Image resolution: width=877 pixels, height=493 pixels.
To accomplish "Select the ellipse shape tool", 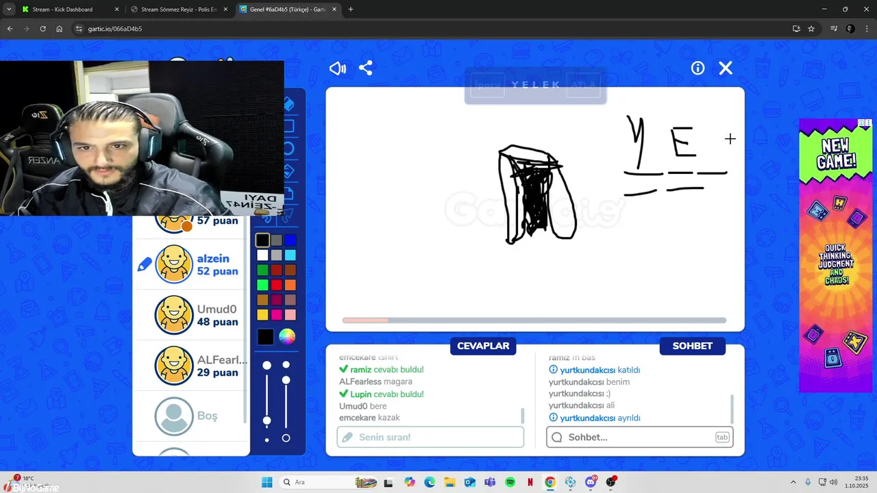I will (288, 149).
